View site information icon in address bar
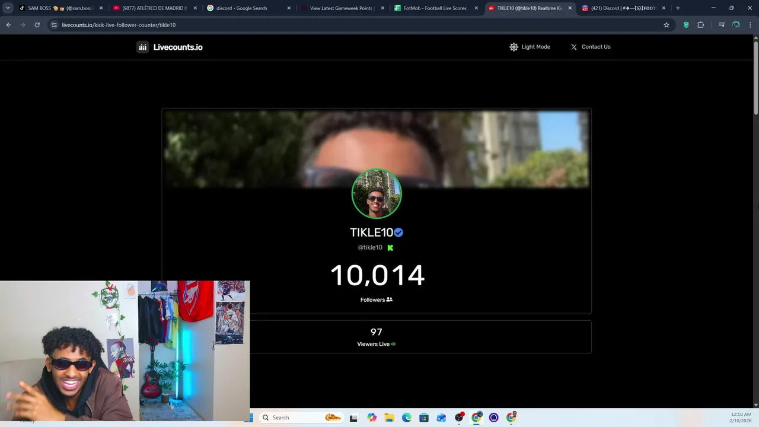 tap(55, 25)
